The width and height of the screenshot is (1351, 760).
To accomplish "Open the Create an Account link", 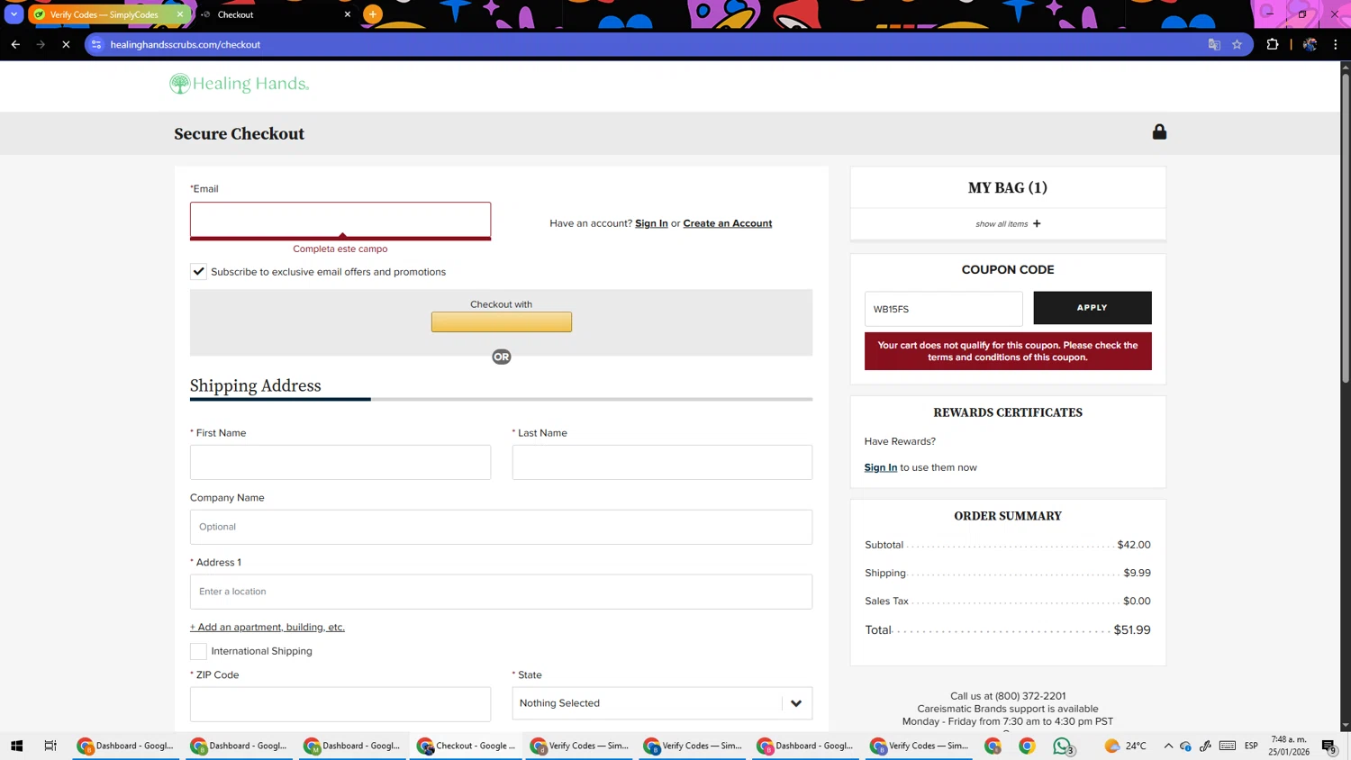I will (727, 223).
